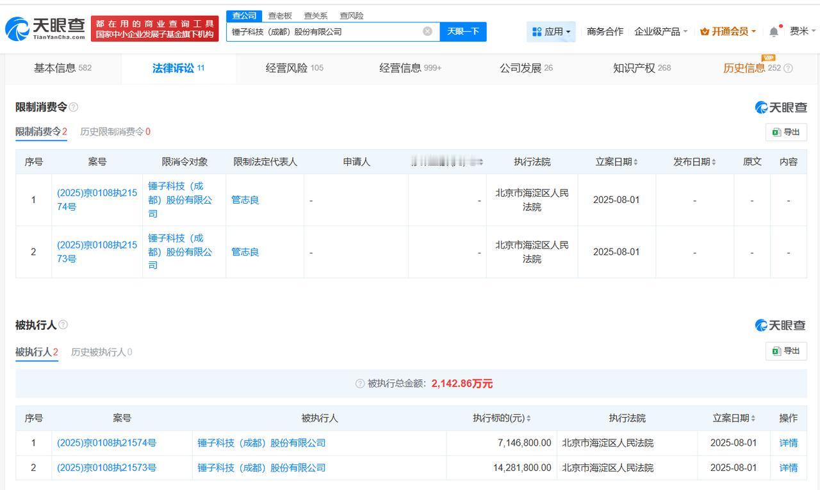Viewport: 820px width, 490px height.
Task: Select 被执行人 2 sub-tab
Action: point(37,352)
